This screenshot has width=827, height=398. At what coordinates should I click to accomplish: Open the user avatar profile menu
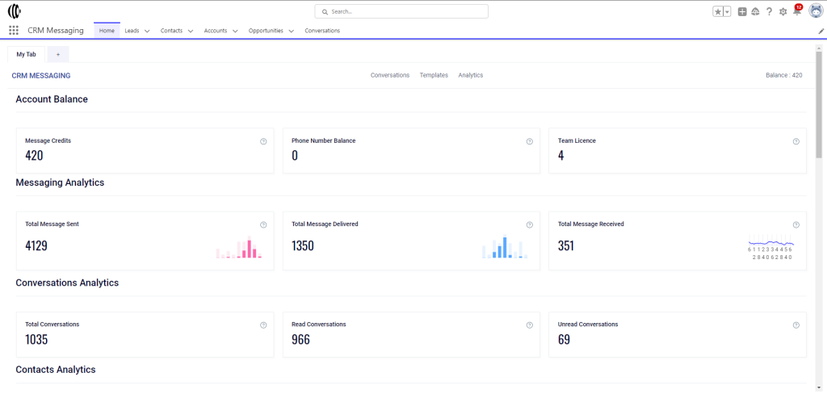pyautogui.click(x=816, y=11)
